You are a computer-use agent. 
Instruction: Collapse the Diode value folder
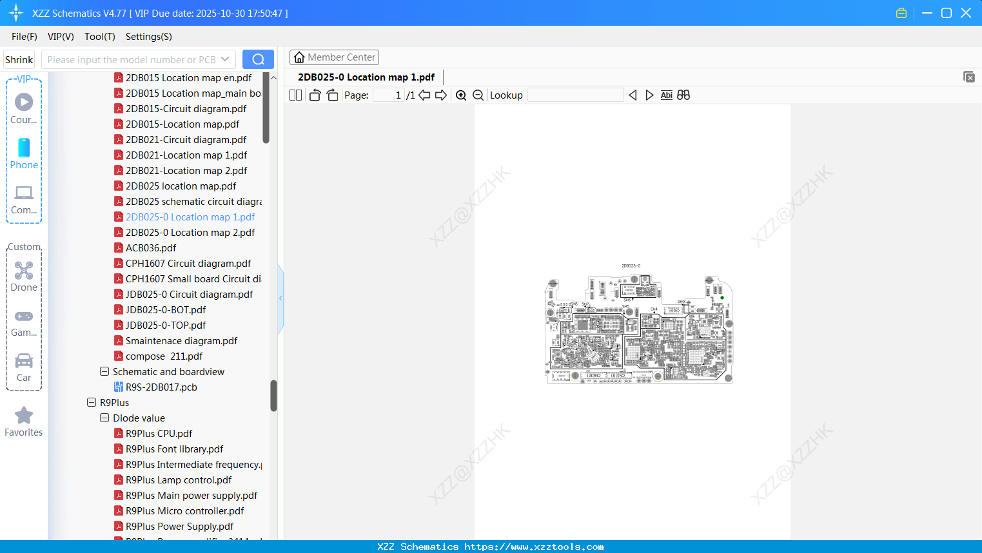pyautogui.click(x=104, y=418)
